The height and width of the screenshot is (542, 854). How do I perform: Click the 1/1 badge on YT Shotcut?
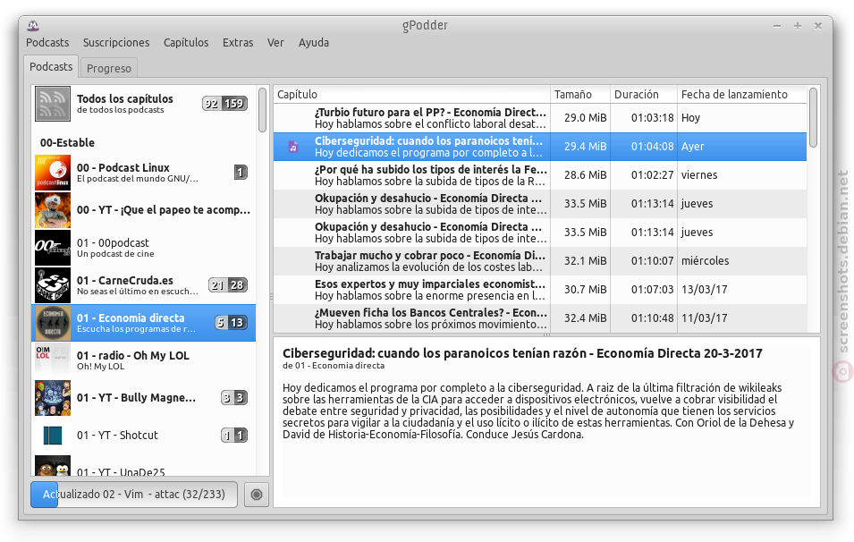tap(234, 436)
